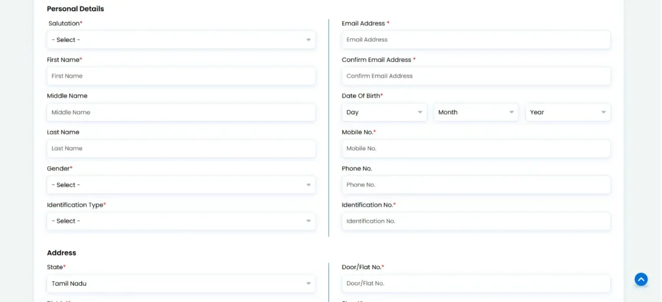Viewport: 662px width, 302px height.
Task: Click the Personal Details section heading
Action: coord(75,9)
